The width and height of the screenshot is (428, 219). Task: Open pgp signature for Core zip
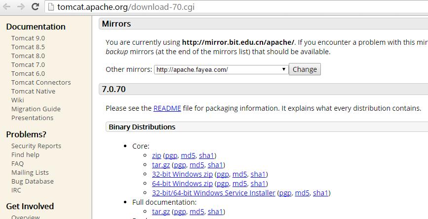click(x=171, y=156)
